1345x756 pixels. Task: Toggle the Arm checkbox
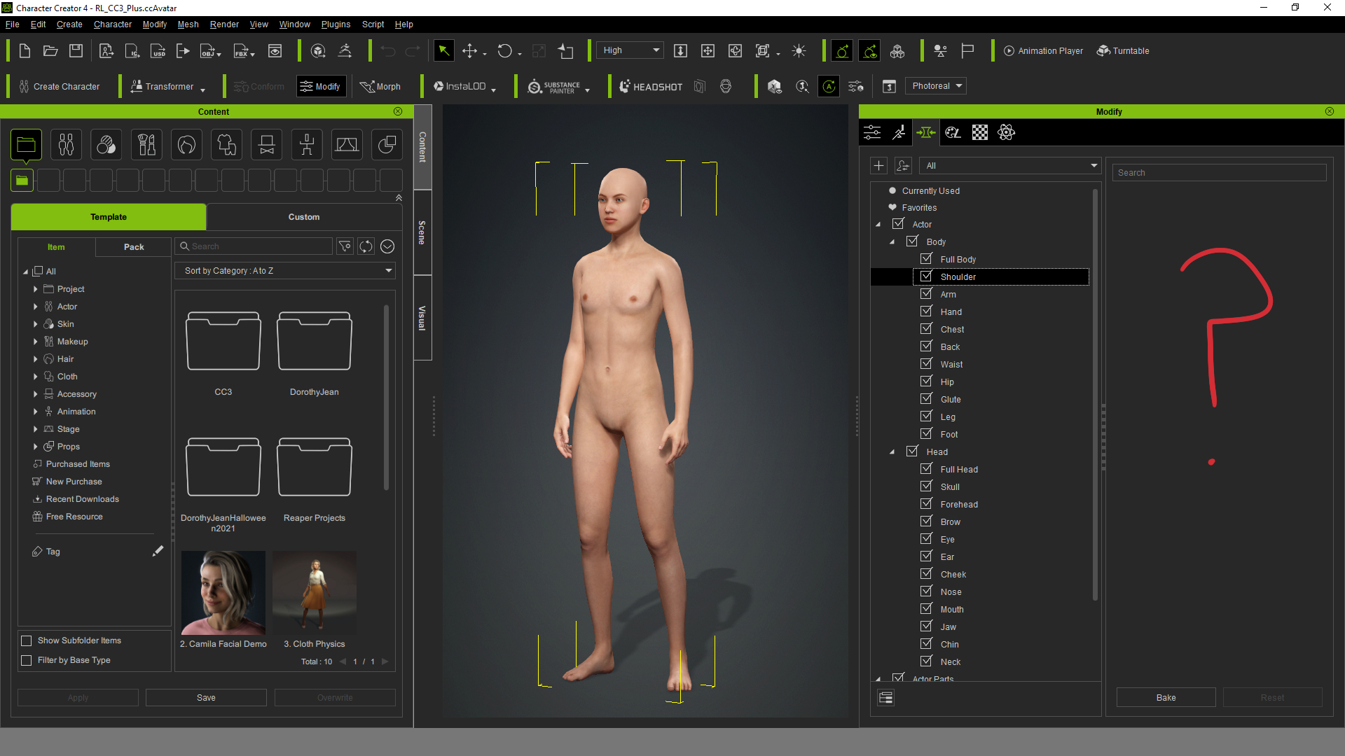(926, 293)
